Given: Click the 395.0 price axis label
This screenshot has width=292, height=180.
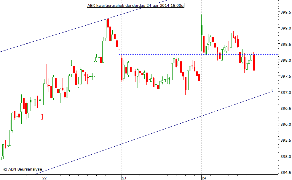Looking at the screenshot, I should 286,156.
